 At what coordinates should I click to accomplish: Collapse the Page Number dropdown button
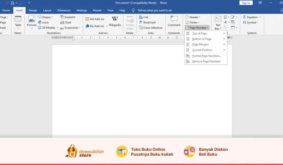coord(197,28)
